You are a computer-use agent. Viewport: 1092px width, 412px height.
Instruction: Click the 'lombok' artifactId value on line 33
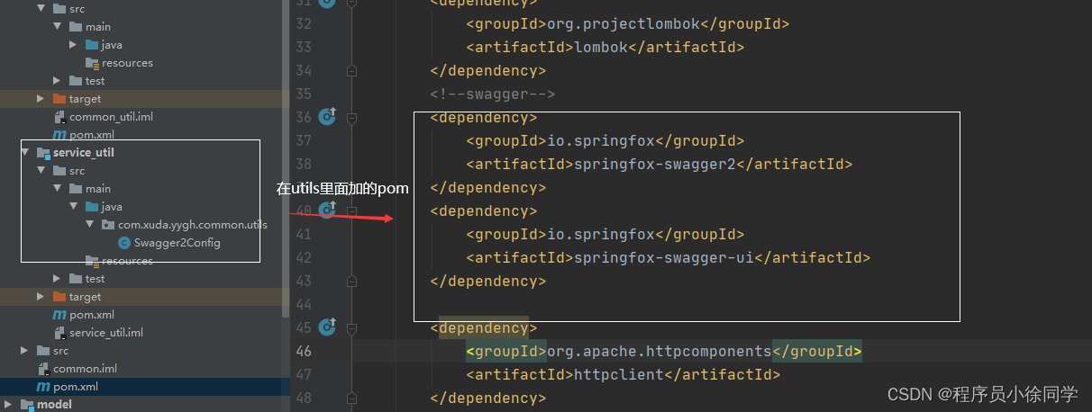point(601,47)
